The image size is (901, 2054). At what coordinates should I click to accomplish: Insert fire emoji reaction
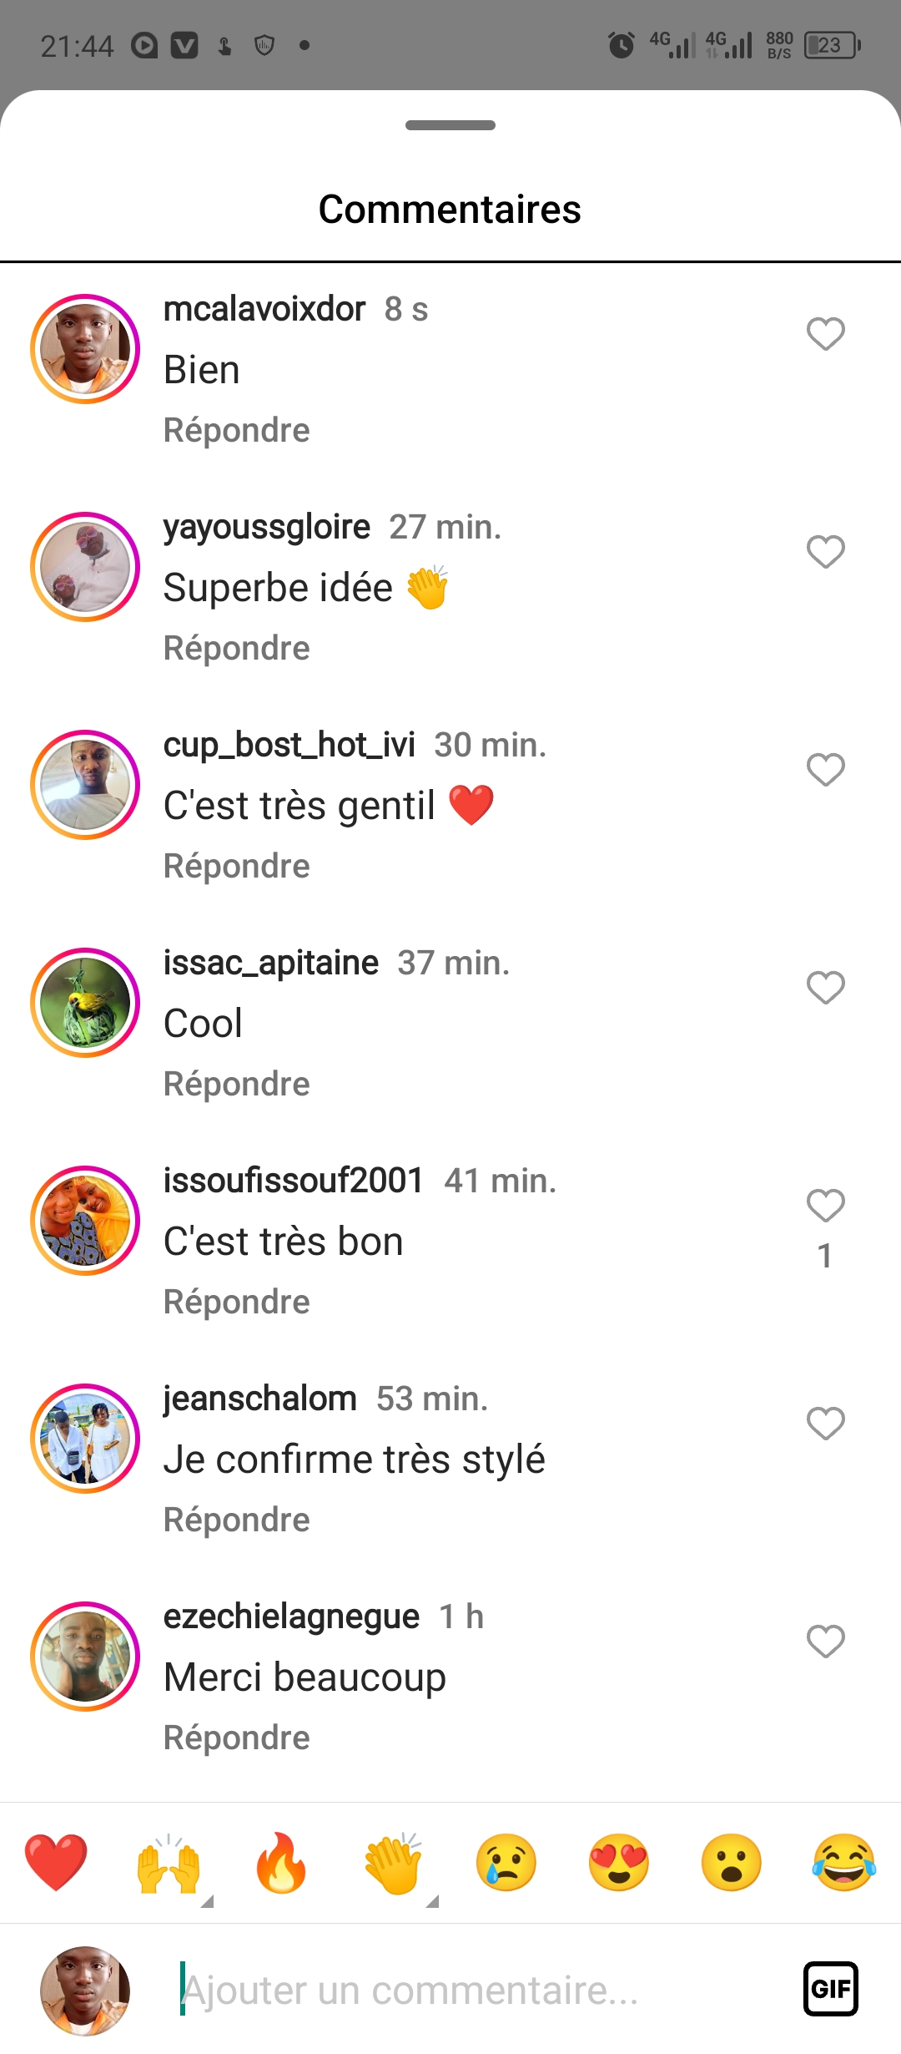[x=281, y=1862]
